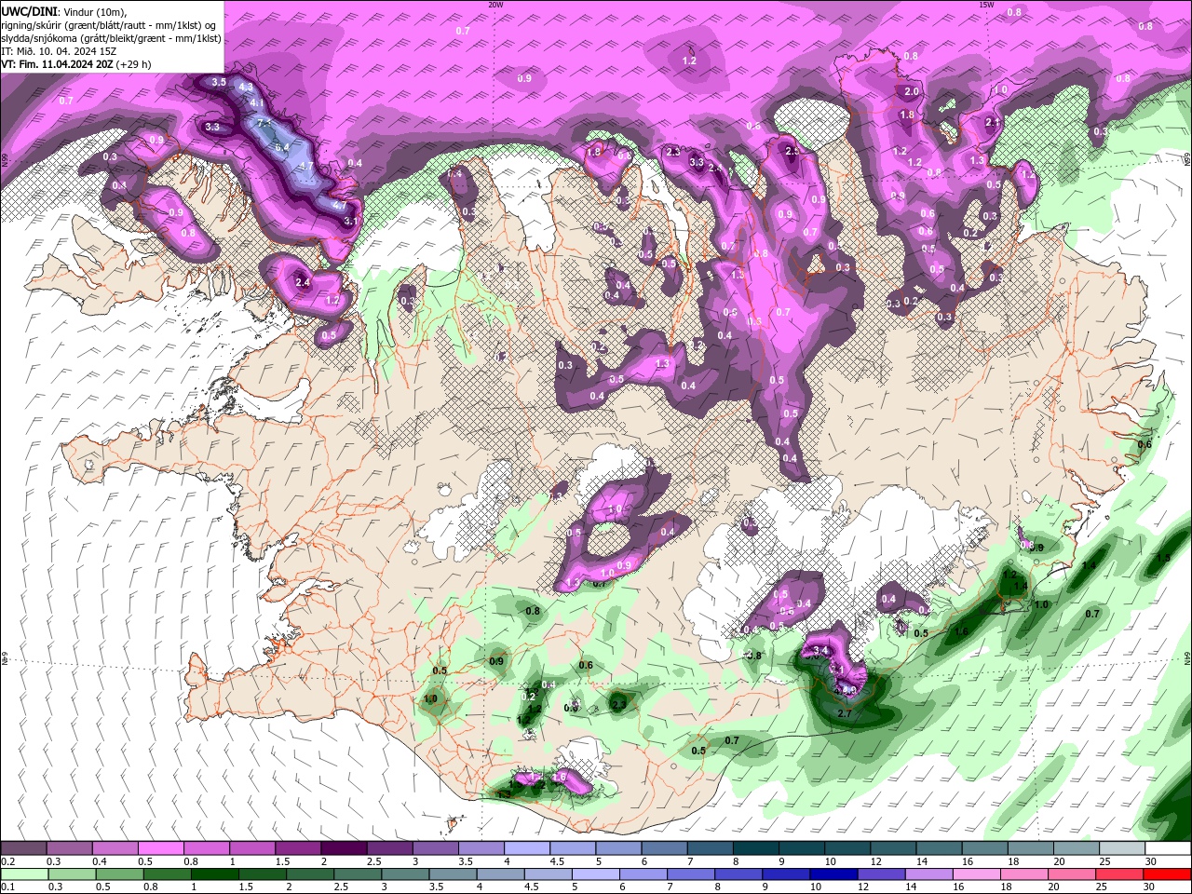Click the 20W longitude label
1192x894 pixels.
click(x=495, y=5)
